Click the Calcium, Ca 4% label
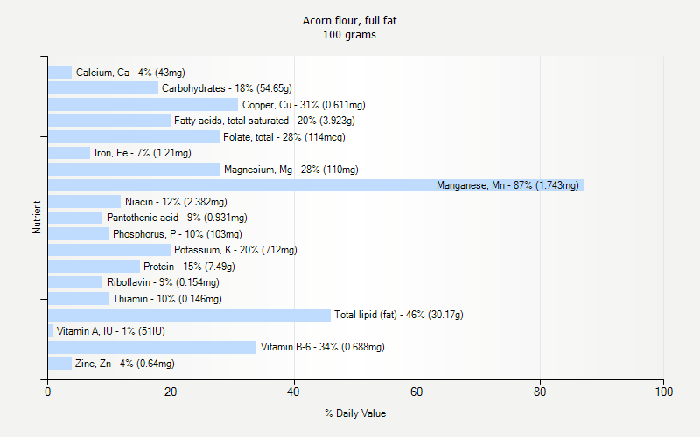Screen dimensions: 700x437 pos(130,73)
